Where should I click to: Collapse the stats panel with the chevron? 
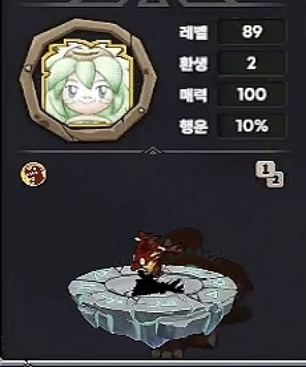152,150
